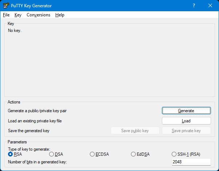Click 'Generate a public/private key pair' label

[37, 111]
